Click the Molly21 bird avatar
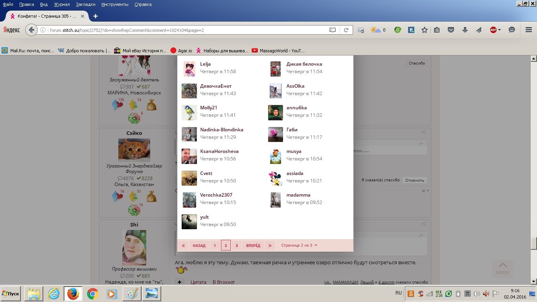The image size is (537, 302). pyautogui.click(x=189, y=112)
